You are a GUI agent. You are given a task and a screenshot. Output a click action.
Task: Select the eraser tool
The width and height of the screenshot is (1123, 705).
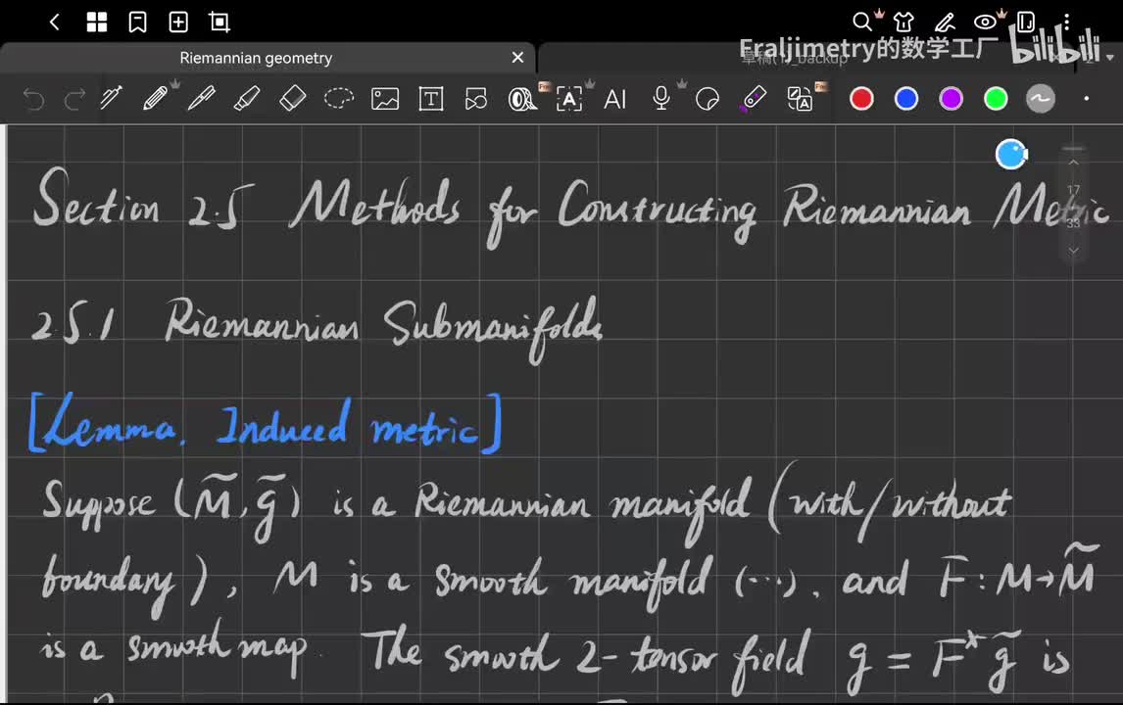[292, 98]
